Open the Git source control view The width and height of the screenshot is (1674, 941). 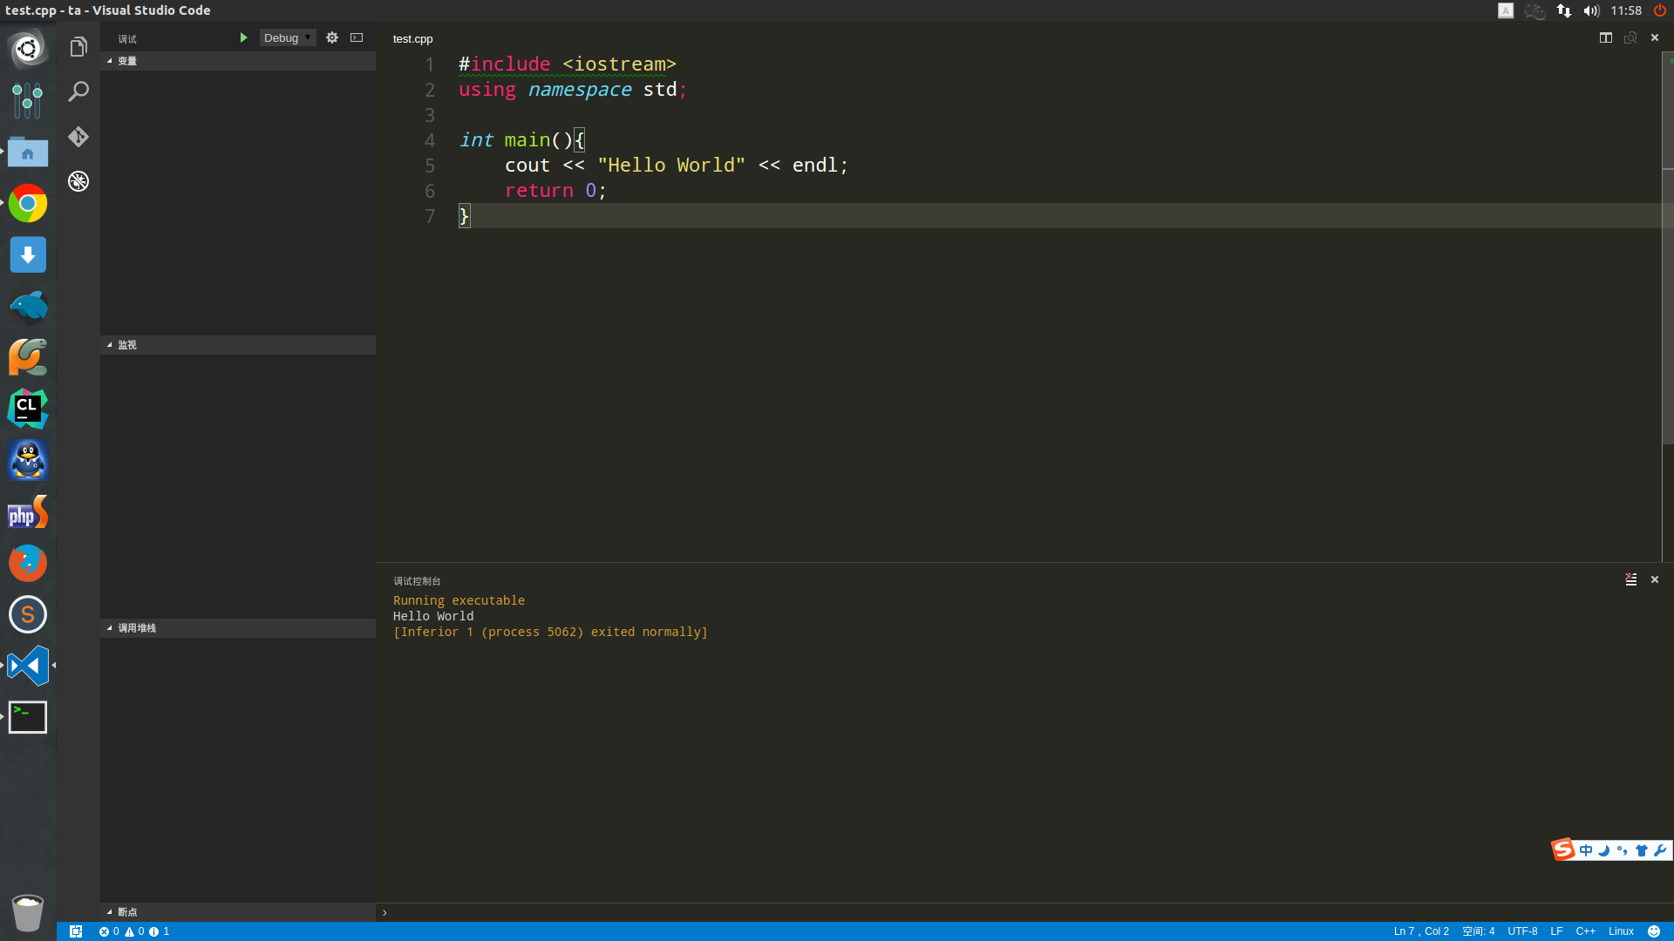tap(78, 137)
